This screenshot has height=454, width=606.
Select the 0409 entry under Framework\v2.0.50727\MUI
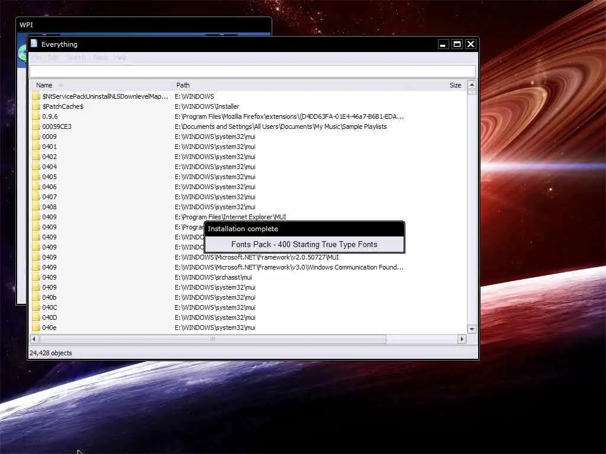pyautogui.click(x=49, y=257)
